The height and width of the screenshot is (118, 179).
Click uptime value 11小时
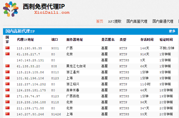coord(145,84)
